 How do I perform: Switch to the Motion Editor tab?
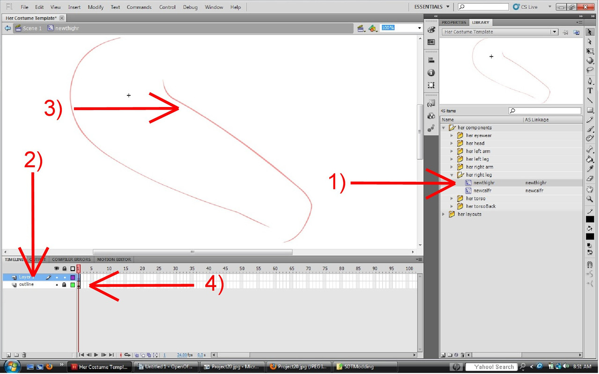point(114,259)
